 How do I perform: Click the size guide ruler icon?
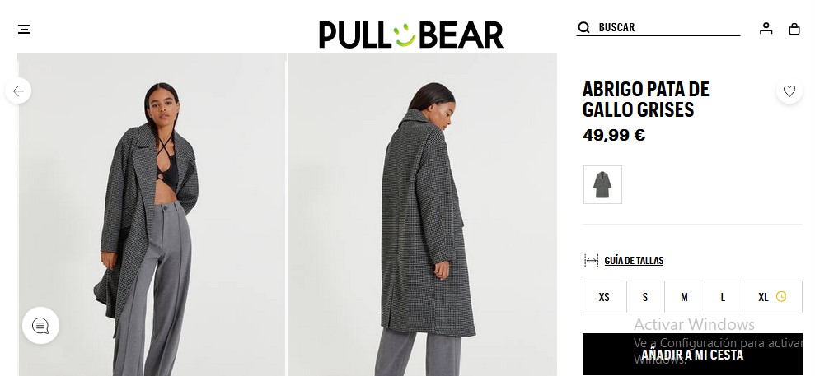[592, 260]
